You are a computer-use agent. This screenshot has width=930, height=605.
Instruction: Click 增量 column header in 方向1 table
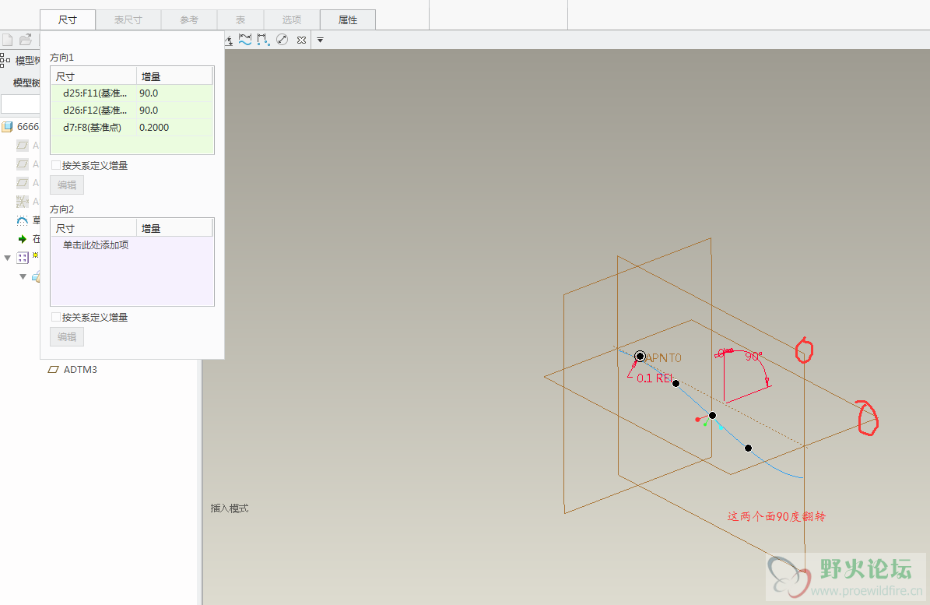[x=174, y=76]
